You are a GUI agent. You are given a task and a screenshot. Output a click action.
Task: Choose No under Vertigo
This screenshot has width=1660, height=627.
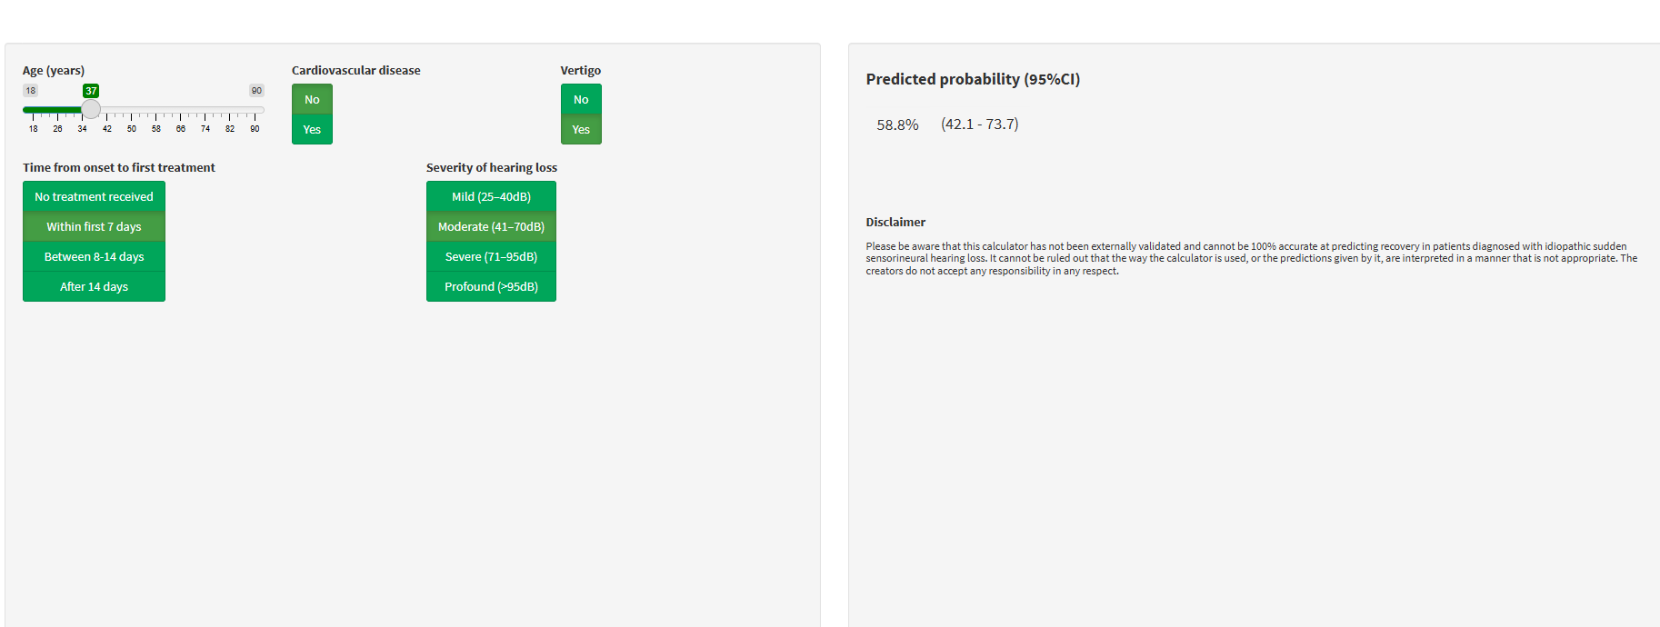point(581,99)
